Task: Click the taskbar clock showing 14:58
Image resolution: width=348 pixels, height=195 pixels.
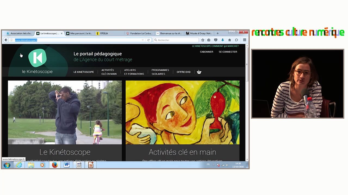Action: click(238, 165)
